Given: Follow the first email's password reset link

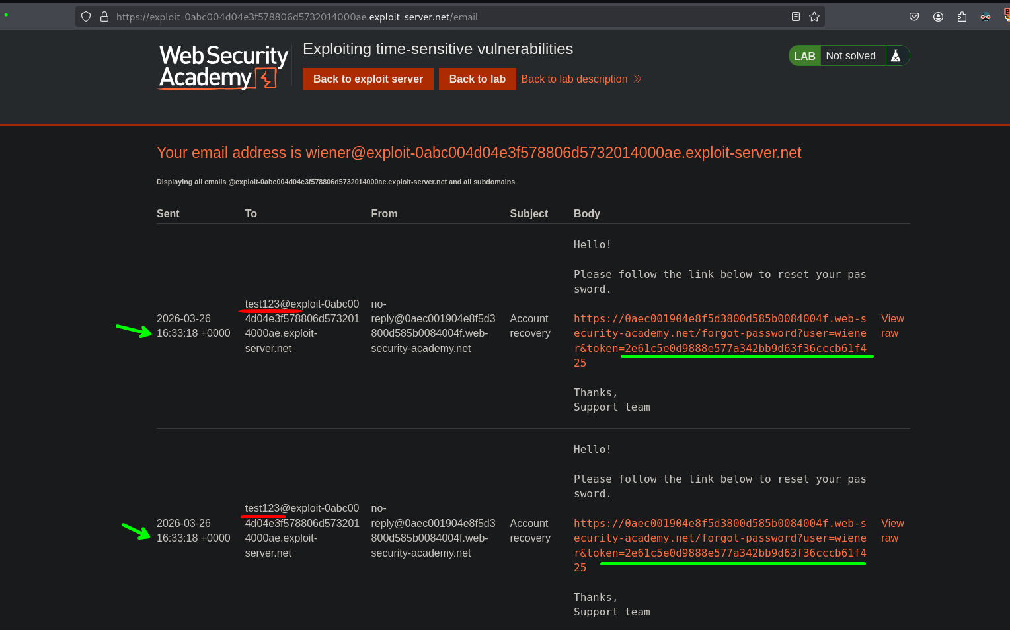Looking at the screenshot, I should (719, 333).
